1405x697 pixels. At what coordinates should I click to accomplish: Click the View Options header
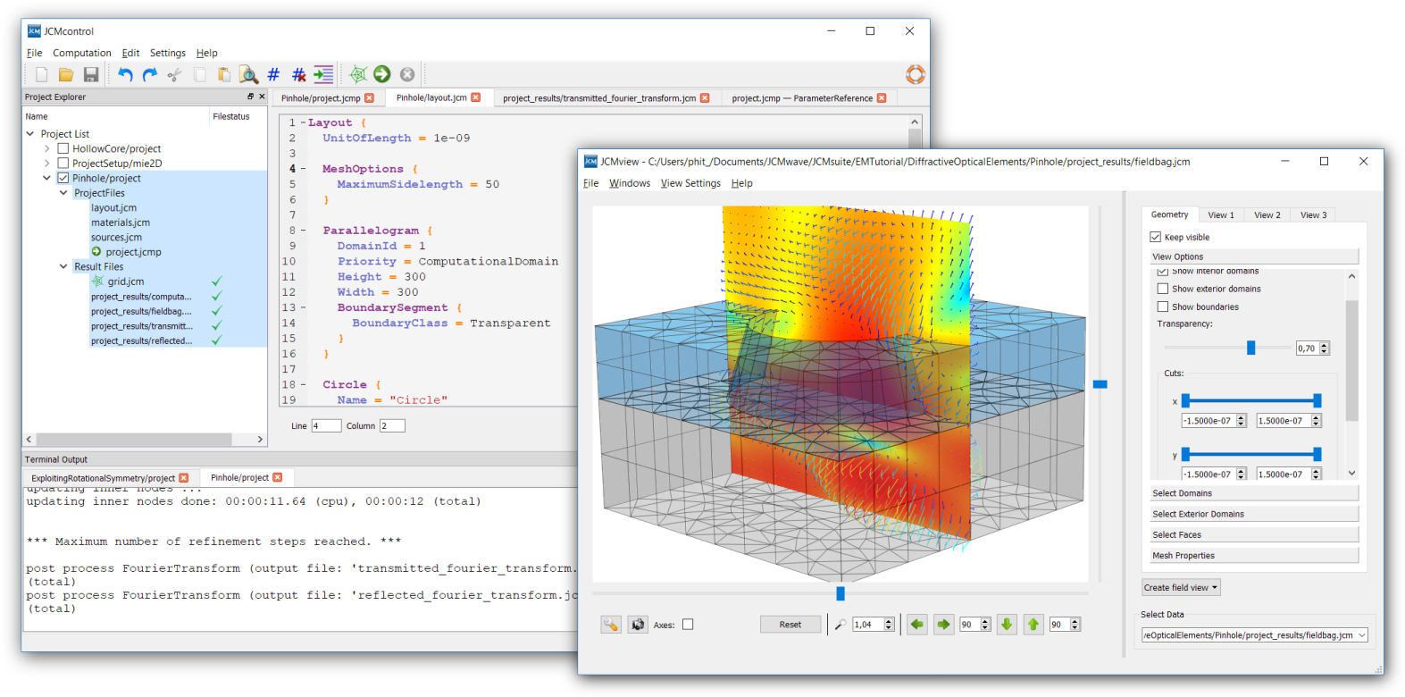tap(1253, 256)
